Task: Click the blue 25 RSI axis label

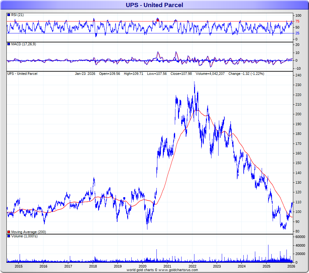Action: pyautogui.click(x=297, y=33)
